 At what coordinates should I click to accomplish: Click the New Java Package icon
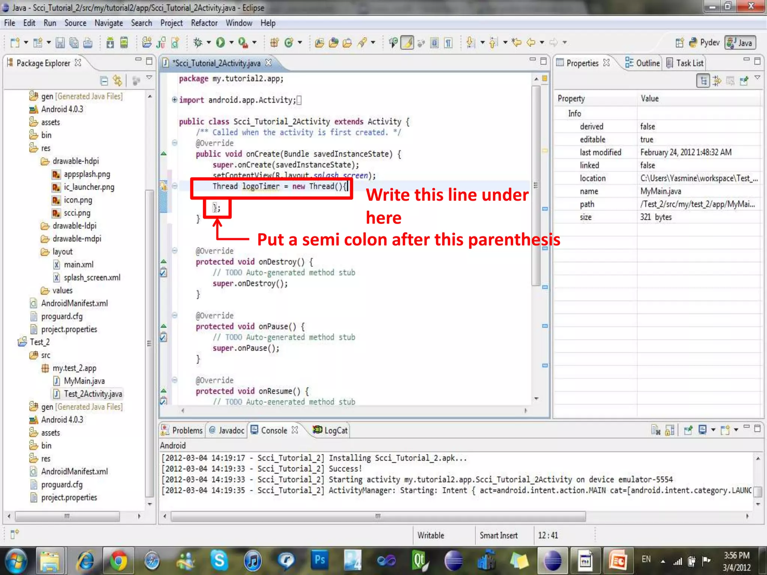(274, 43)
